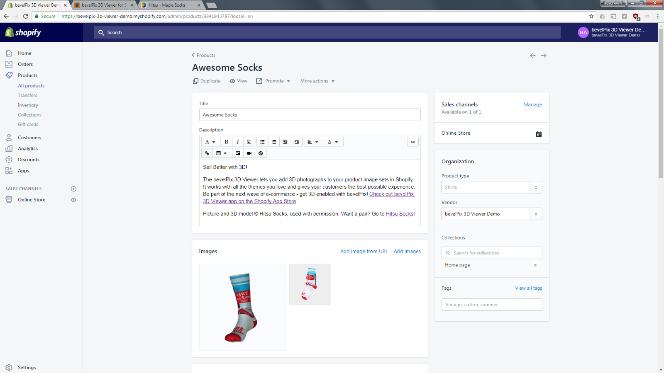Remove Home page collection with X

click(x=535, y=265)
